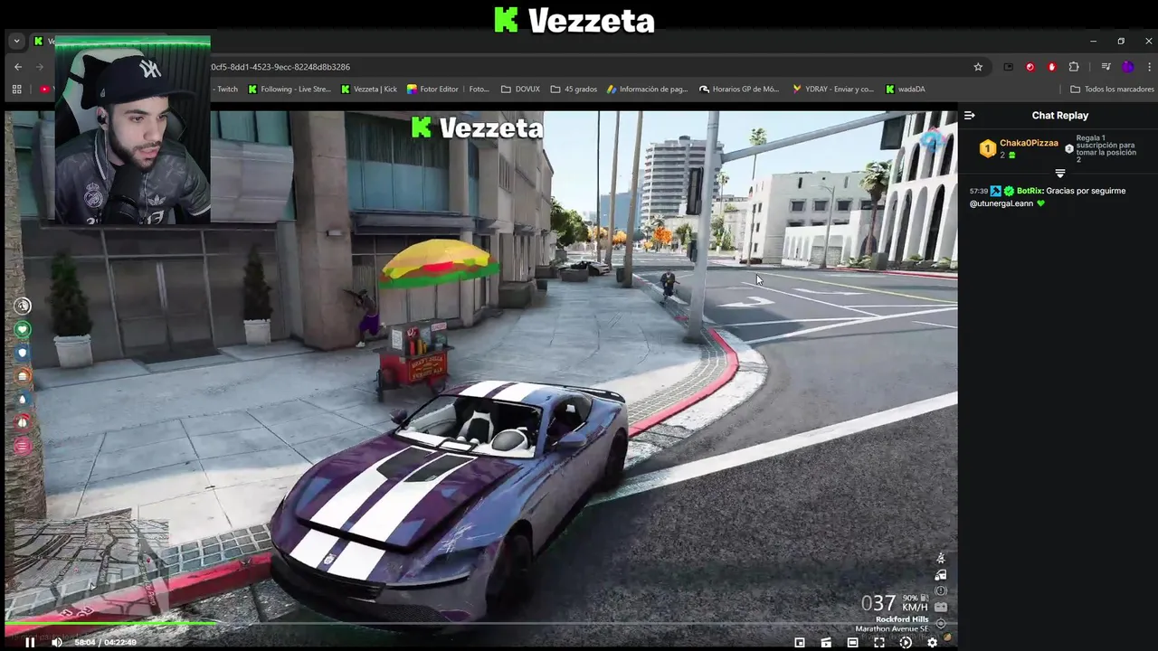
Task: Click the Chat Replay header title
Action: (1060, 116)
